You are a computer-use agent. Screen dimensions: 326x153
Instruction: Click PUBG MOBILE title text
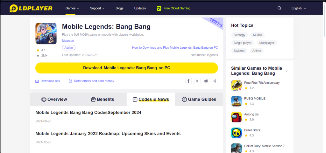(x=255, y=98)
